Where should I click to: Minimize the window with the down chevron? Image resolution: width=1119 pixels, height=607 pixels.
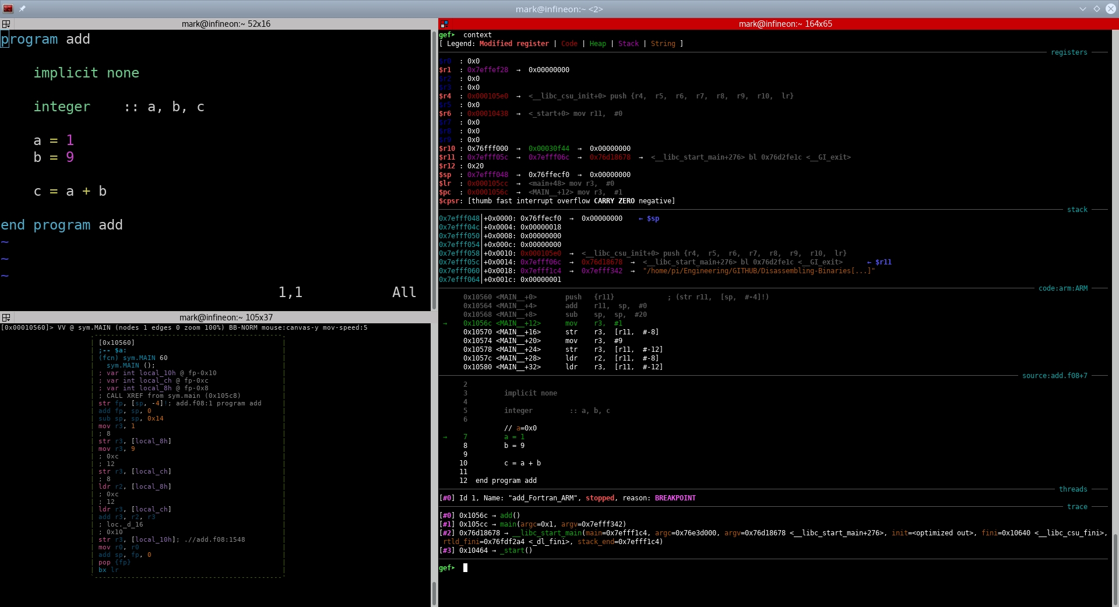pyautogui.click(x=1082, y=9)
